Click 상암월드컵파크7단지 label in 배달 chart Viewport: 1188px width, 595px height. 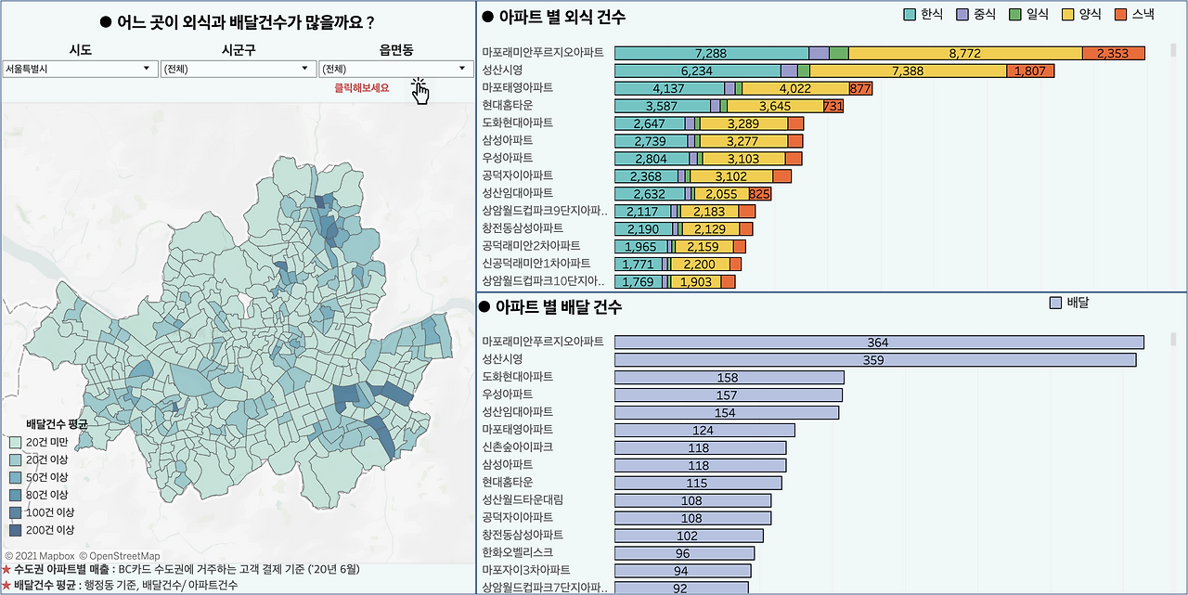[546, 588]
